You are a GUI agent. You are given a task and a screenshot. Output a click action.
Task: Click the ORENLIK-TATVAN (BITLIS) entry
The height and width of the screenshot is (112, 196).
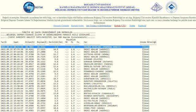[x=97, y=67]
